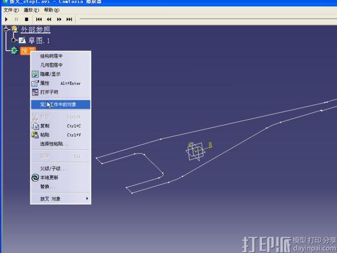Screen dimensions: 337x253
Task: Stop the video playback
Action: click(x=26, y=19)
